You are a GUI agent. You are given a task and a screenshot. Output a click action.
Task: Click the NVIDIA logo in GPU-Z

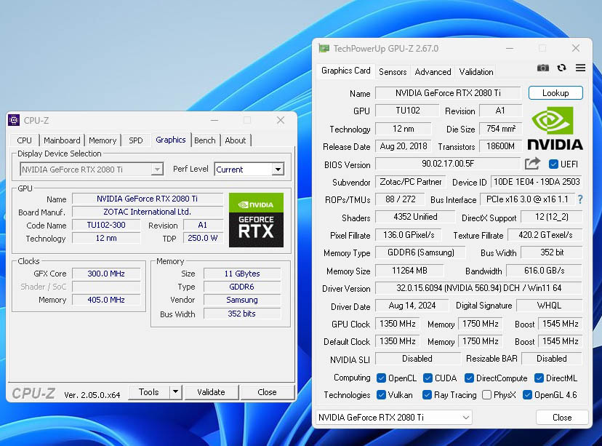(555, 128)
